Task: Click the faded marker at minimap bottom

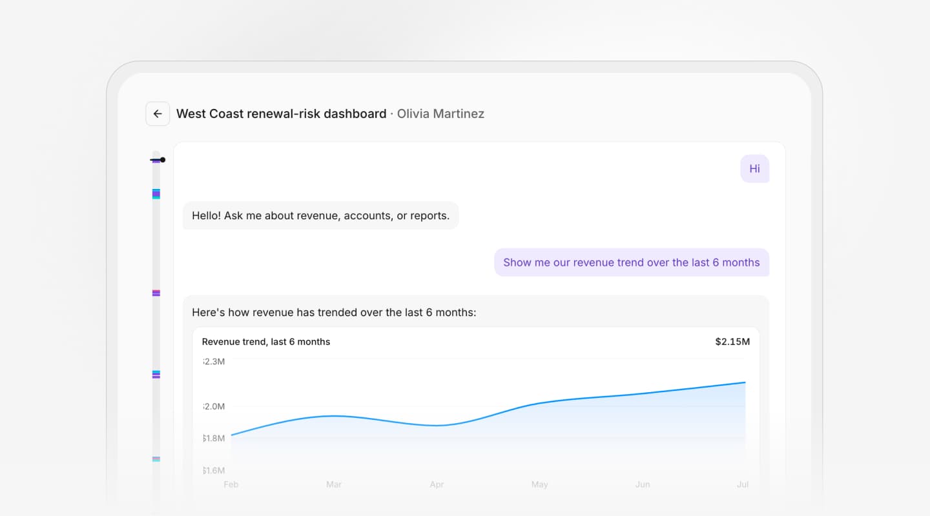Action: (156, 459)
